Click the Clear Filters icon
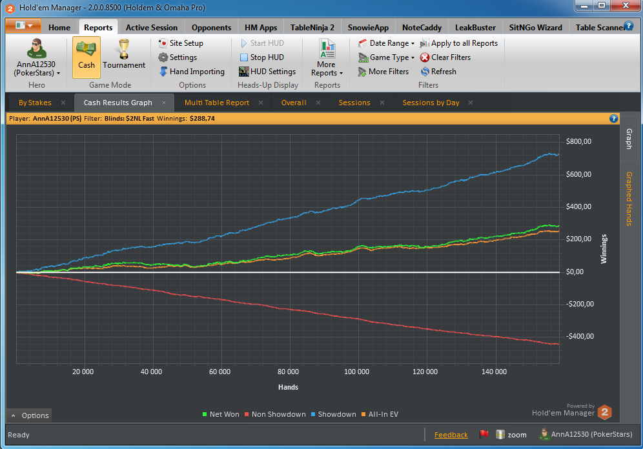Screen dimensions: 643x449 pyautogui.click(x=425, y=57)
